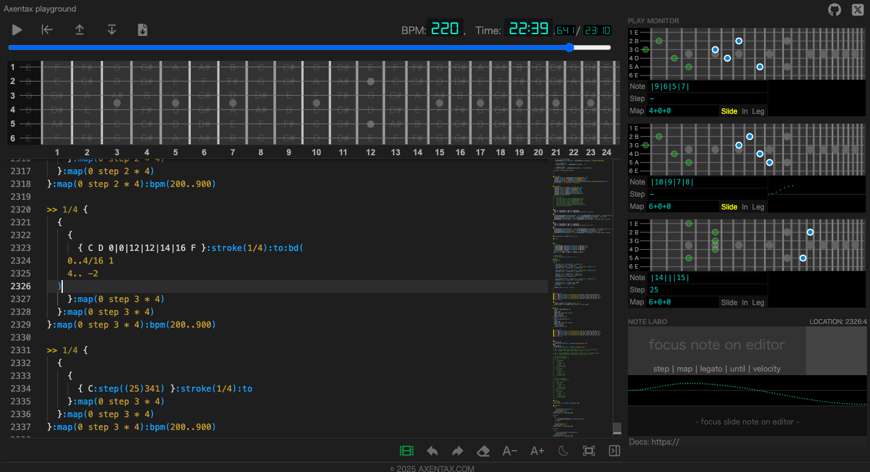Click the fullscreen frame icon

pyautogui.click(x=589, y=451)
